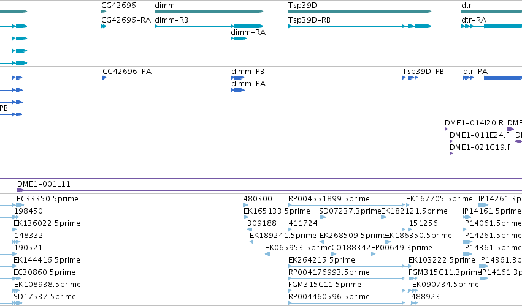Click the Tsp39D-RB transcript label
The image size is (522, 306).
tap(309, 20)
